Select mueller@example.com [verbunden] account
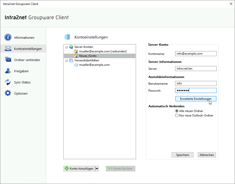This screenshot has height=184, width=235. click(103, 51)
